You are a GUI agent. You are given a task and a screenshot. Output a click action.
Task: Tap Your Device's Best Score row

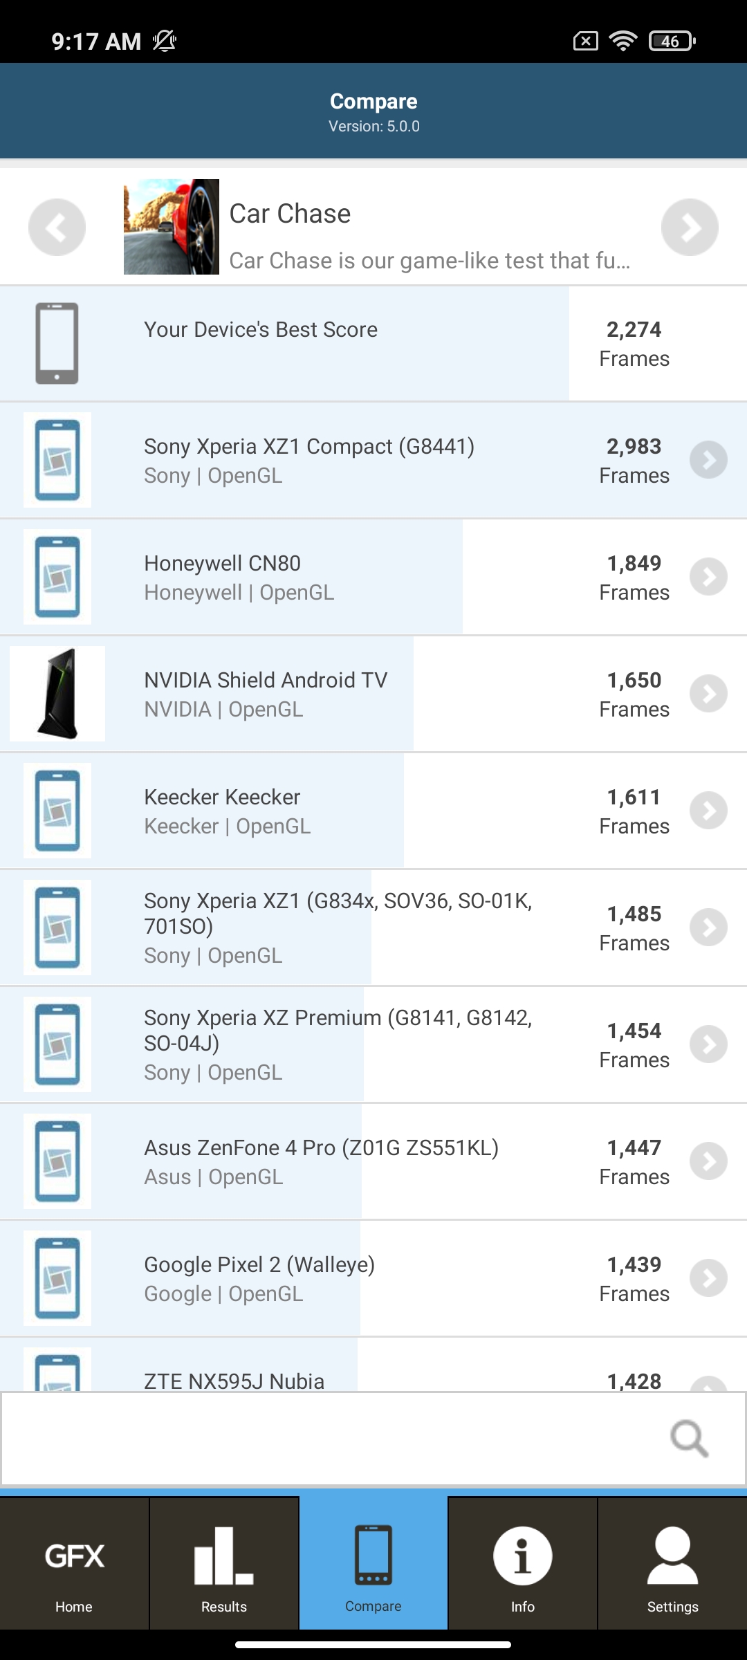pos(284,343)
